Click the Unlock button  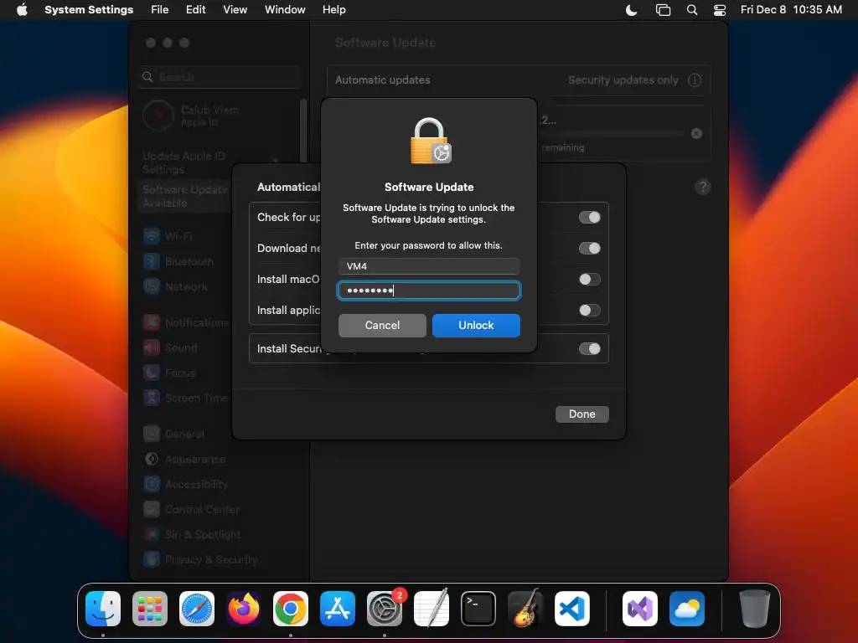[x=476, y=326]
